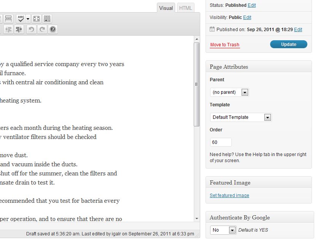
Task: Click the text 'heating system.'
Action: [21, 101]
